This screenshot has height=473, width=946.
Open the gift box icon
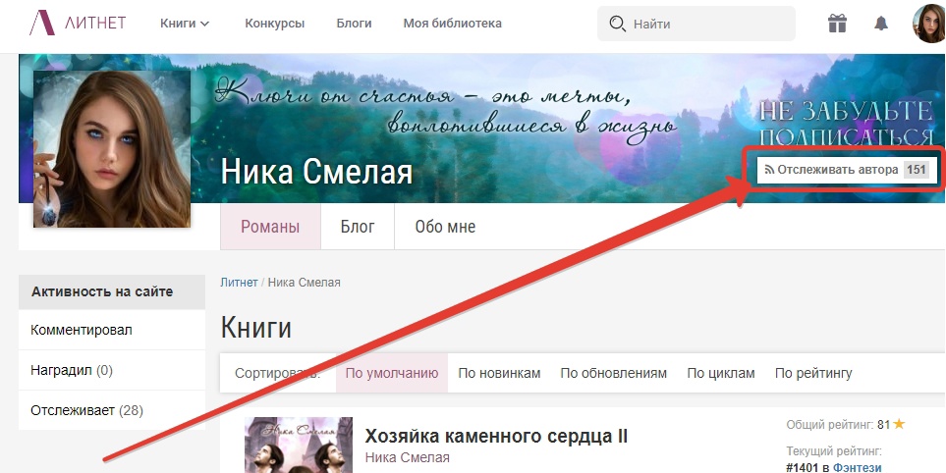click(x=836, y=24)
